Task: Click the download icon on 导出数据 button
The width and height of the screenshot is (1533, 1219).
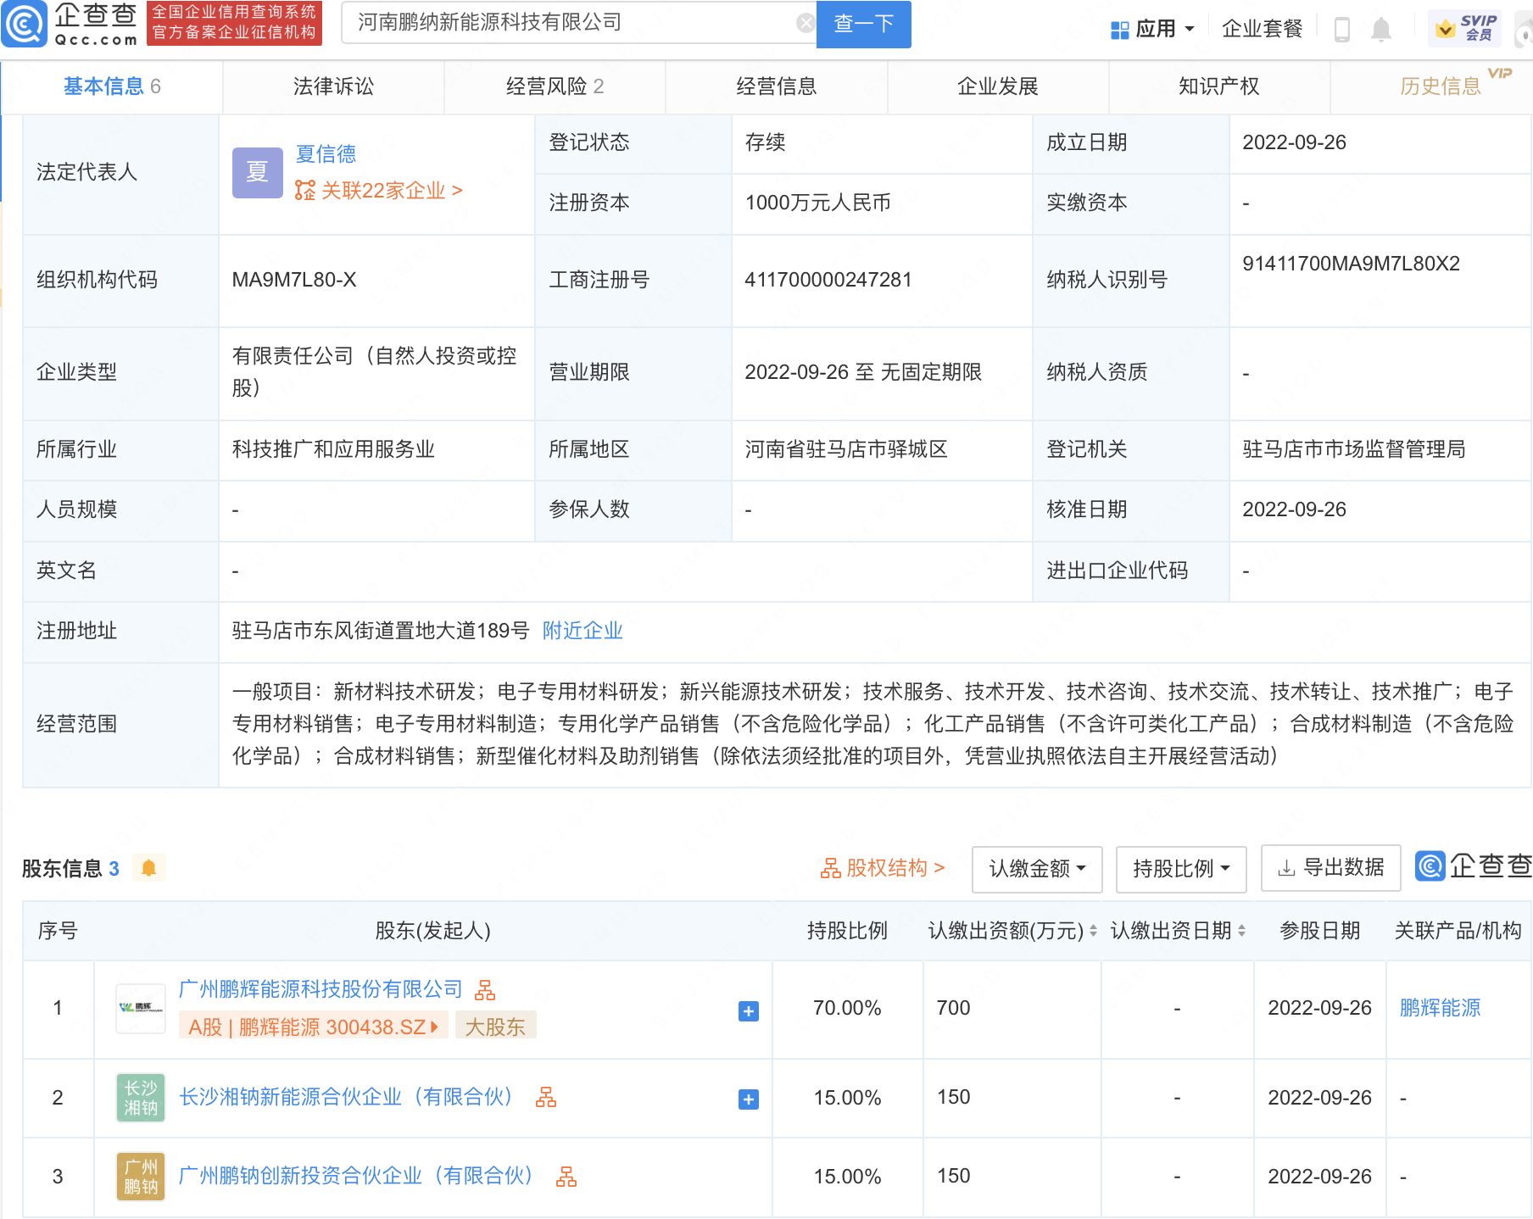Action: [1285, 867]
